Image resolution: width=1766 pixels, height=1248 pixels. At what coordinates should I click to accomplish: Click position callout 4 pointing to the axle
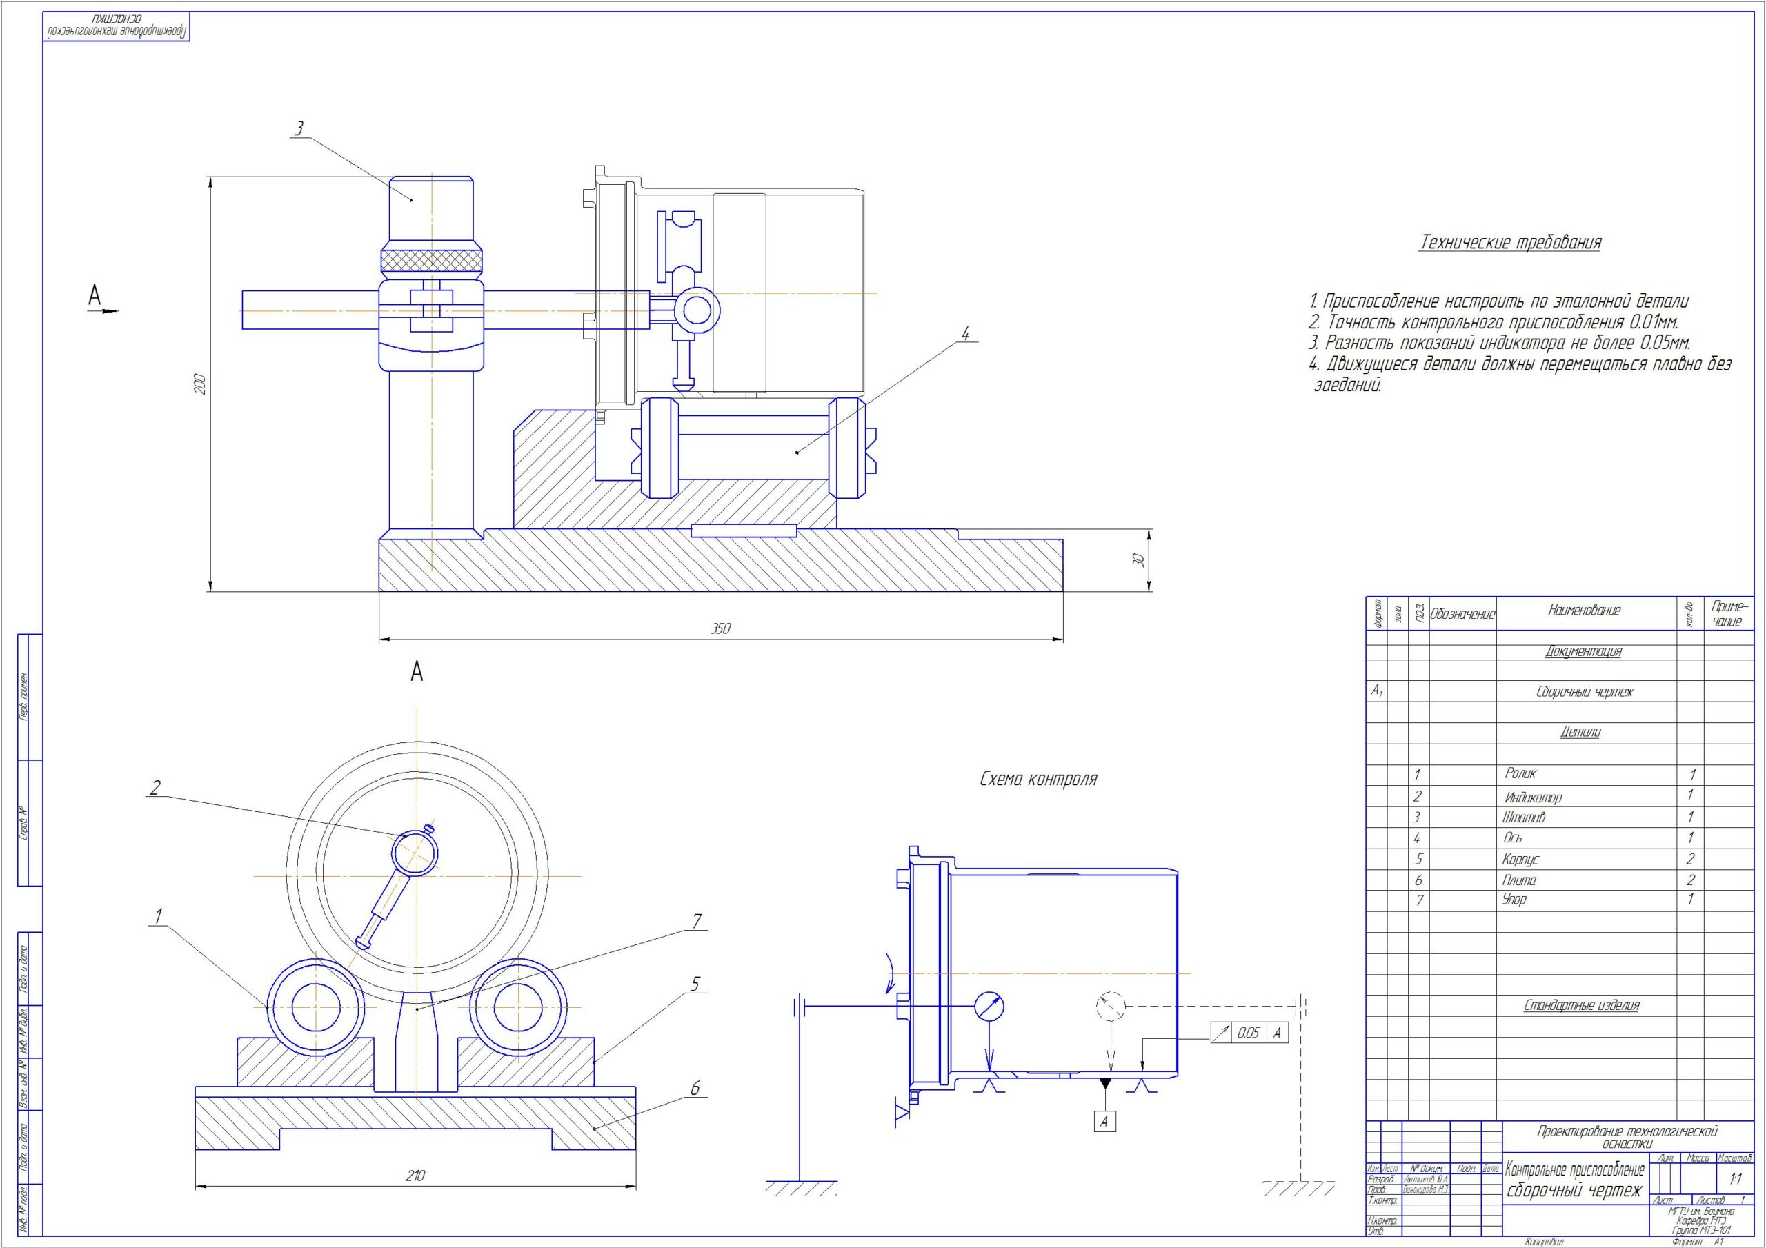[966, 333]
